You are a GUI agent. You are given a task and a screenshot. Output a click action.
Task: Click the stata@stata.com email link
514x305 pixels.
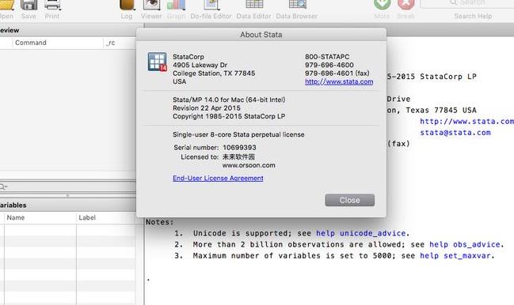(455, 133)
